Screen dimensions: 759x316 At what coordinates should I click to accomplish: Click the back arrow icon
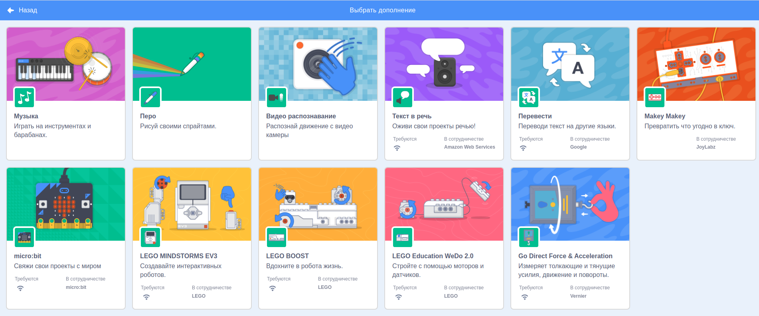click(x=11, y=10)
